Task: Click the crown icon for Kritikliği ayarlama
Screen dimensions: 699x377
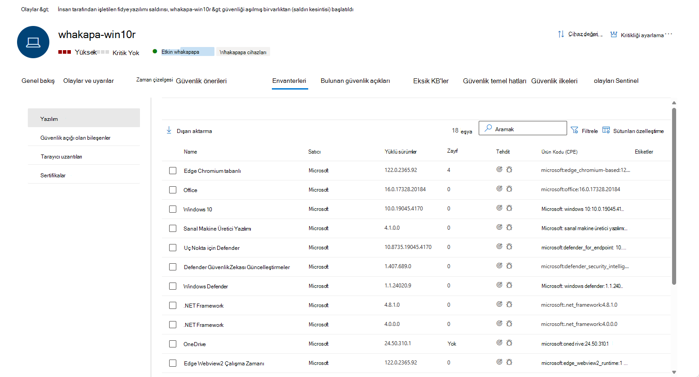Action: pos(614,34)
